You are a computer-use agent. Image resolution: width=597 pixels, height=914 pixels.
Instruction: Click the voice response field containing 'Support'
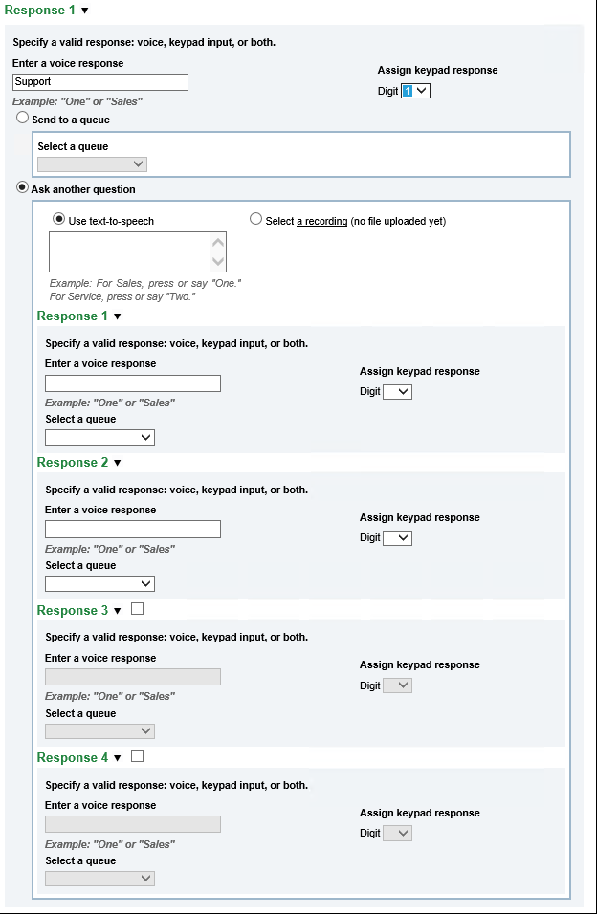[x=100, y=82]
